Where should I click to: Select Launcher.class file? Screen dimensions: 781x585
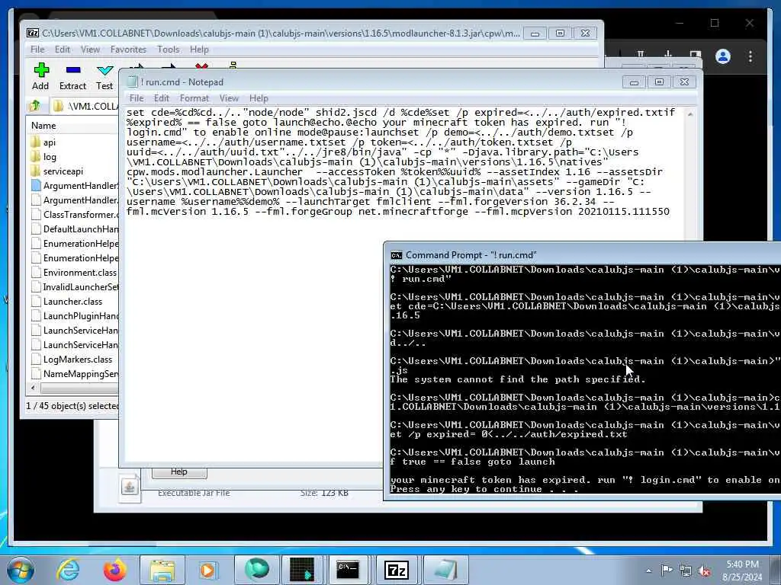67,302
